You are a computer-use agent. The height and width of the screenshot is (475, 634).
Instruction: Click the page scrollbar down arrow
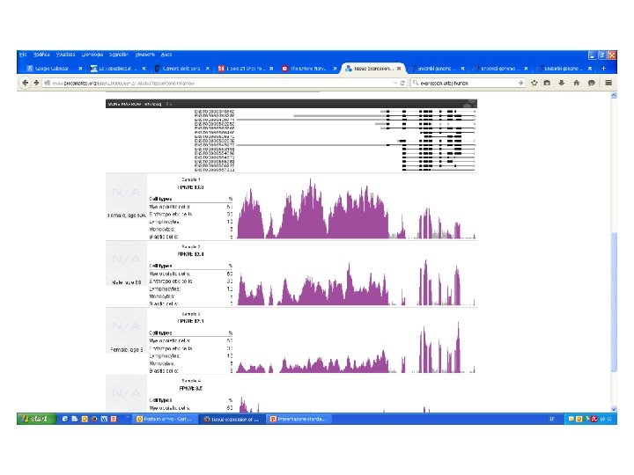(614, 409)
